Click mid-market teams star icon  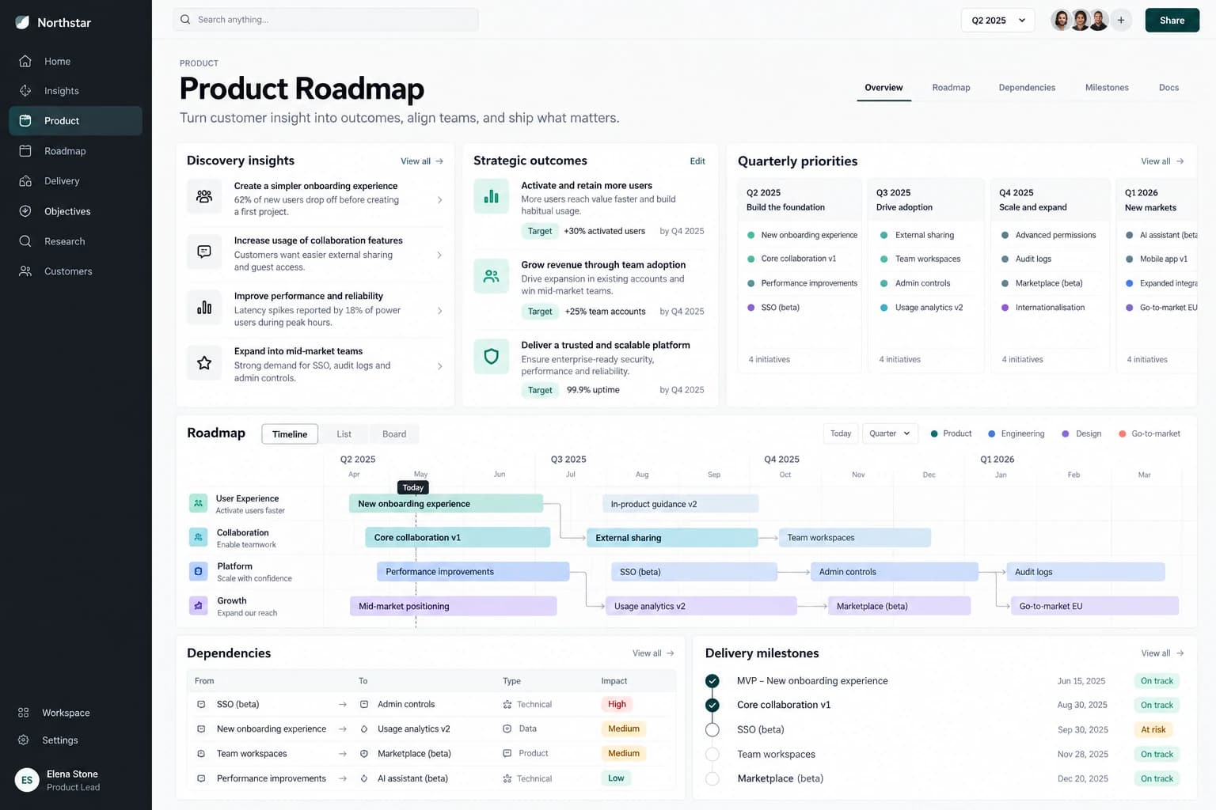tap(204, 363)
